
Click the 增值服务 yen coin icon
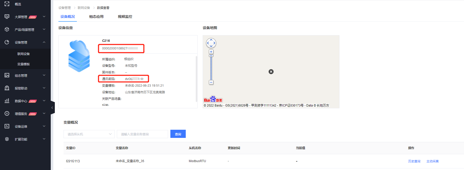point(7,113)
